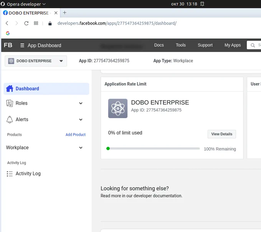Open the DOBO ENTERPRISE app selector dropdown
261x232 pixels.
(x=36, y=61)
